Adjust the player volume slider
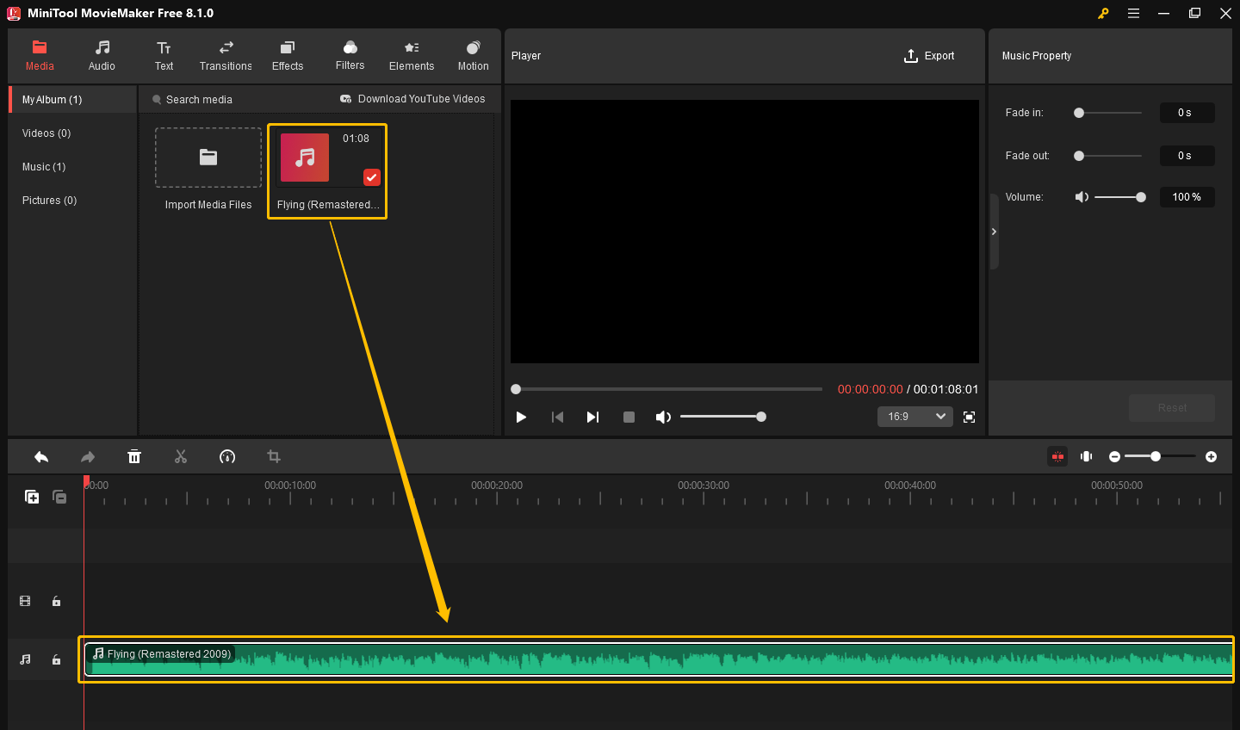The width and height of the screenshot is (1240, 730). click(x=722, y=417)
